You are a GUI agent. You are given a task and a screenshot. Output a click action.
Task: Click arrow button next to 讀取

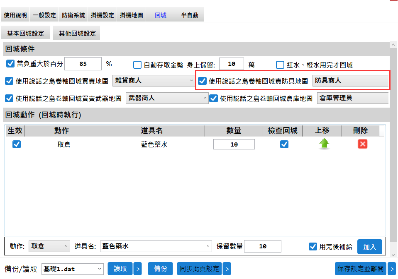(x=138, y=269)
